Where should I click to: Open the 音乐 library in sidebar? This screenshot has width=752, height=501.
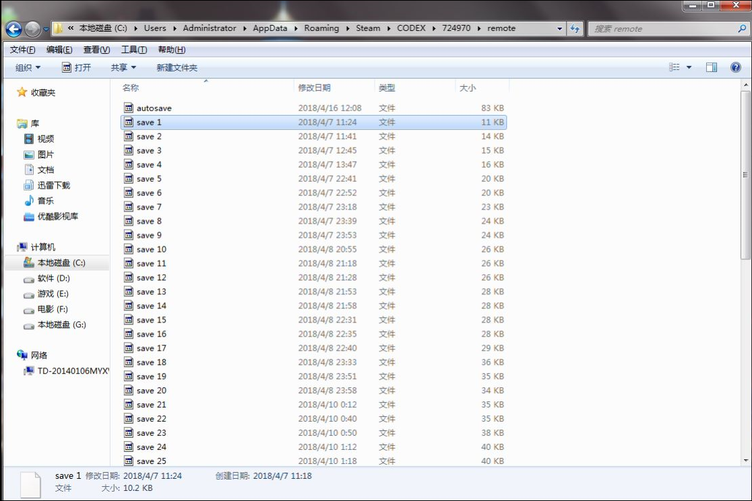pos(45,201)
